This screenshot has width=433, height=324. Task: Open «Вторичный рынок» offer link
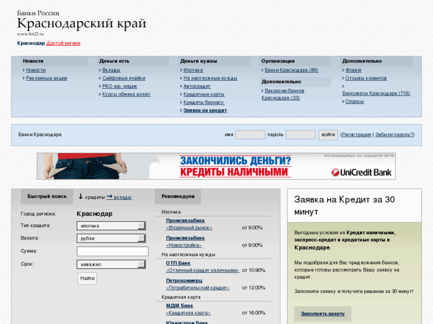coord(189,228)
